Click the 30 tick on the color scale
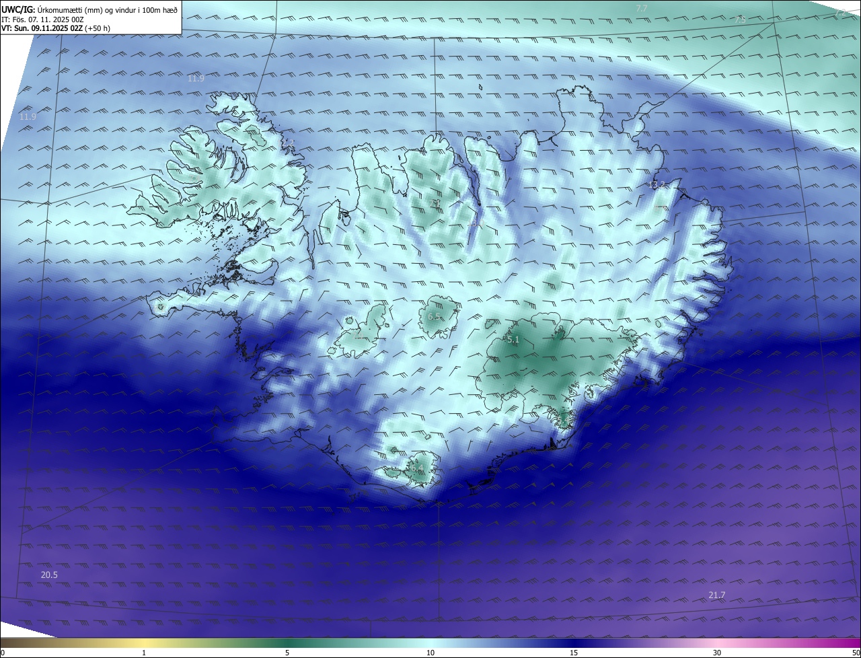This screenshot has height=658, width=861. click(717, 653)
